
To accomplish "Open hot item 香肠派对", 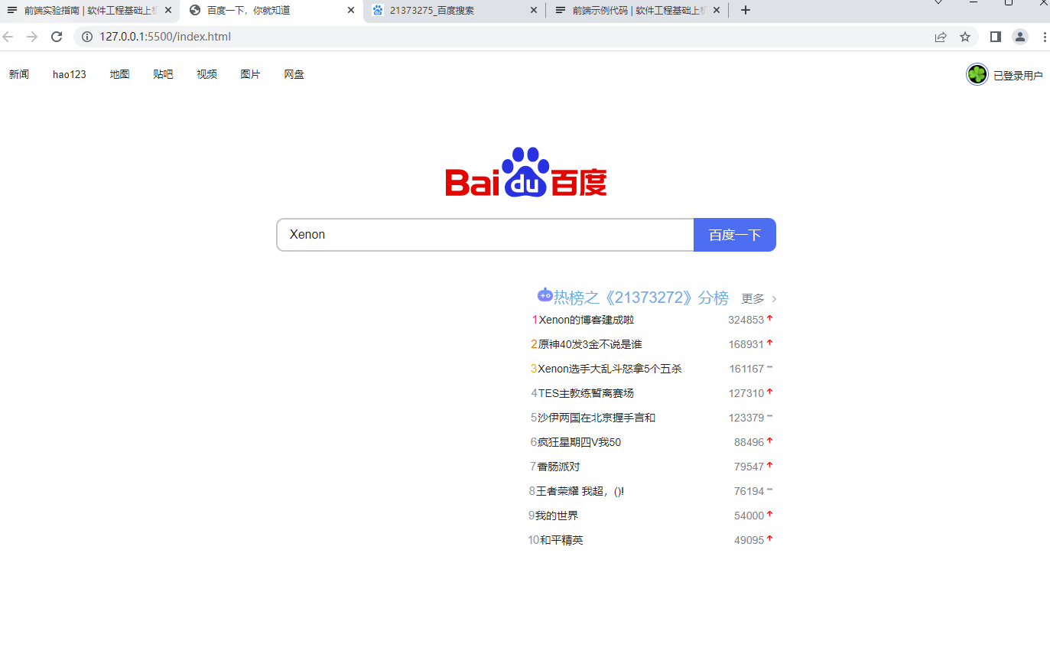I will [x=558, y=467].
